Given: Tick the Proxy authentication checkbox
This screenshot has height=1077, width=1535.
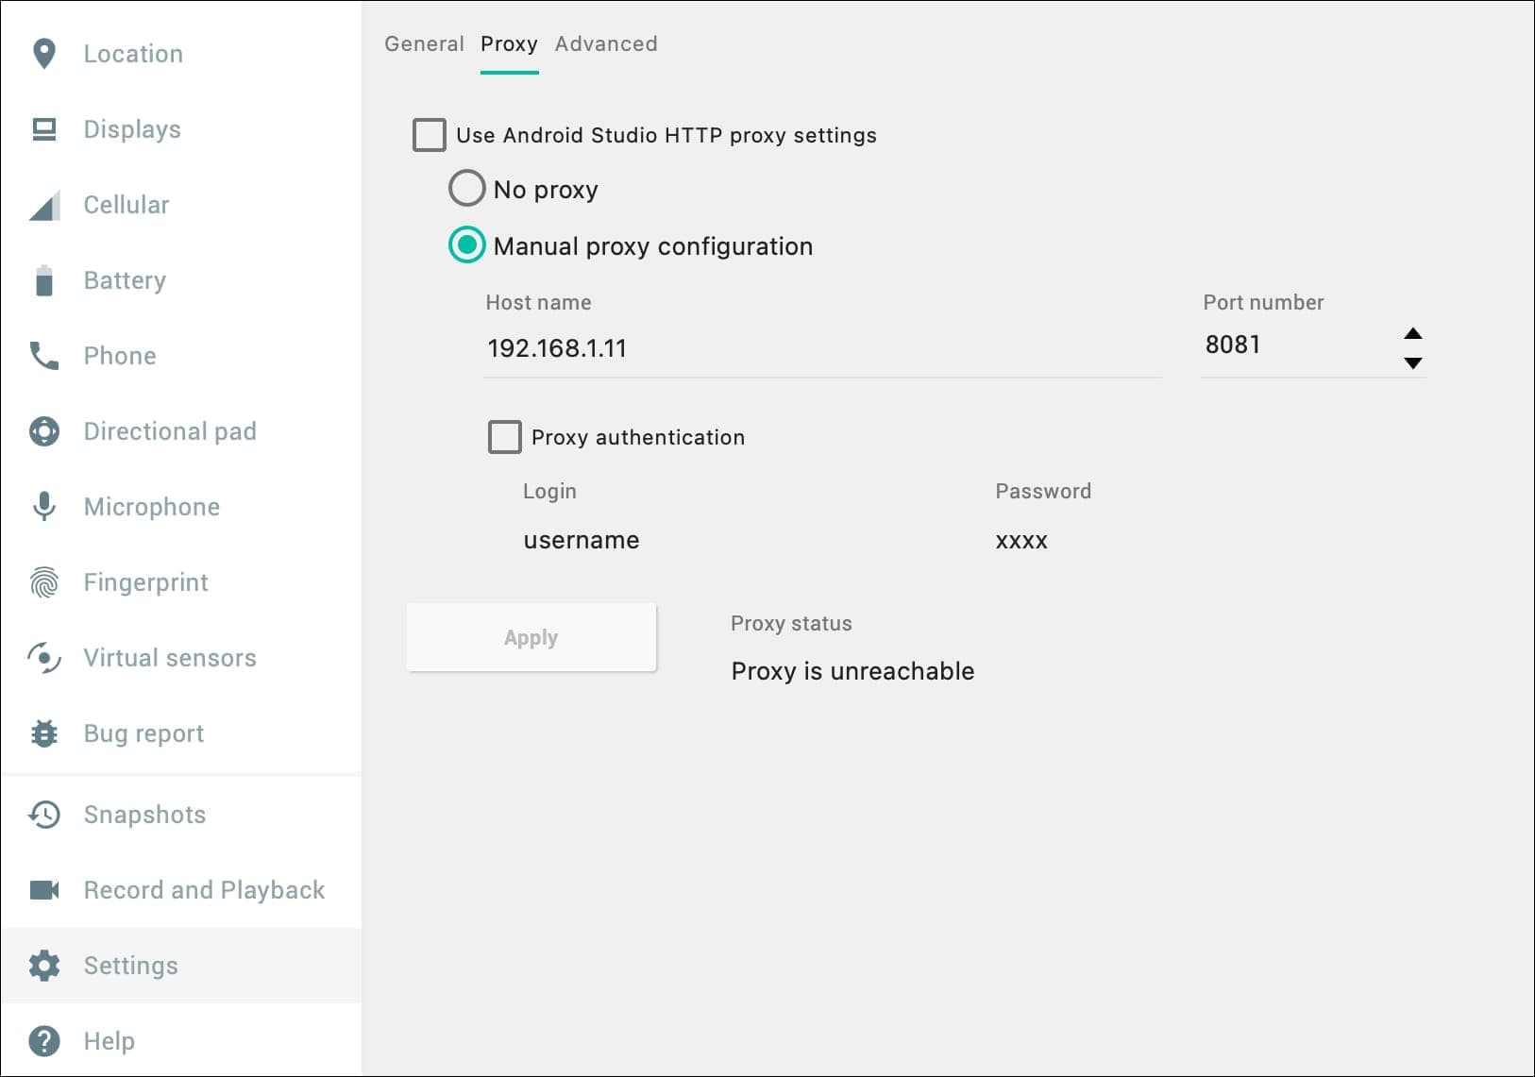Looking at the screenshot, I should [504, 437].
